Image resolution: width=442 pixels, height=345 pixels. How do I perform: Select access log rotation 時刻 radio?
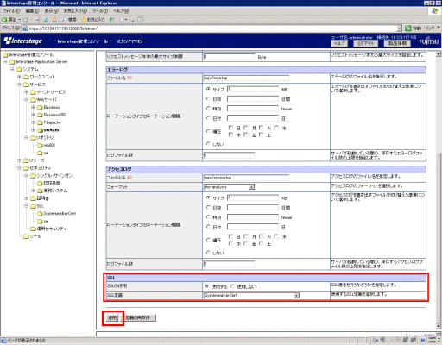[x=208, y=217]
